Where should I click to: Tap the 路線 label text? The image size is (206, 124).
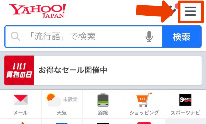[x=103, y=113]
